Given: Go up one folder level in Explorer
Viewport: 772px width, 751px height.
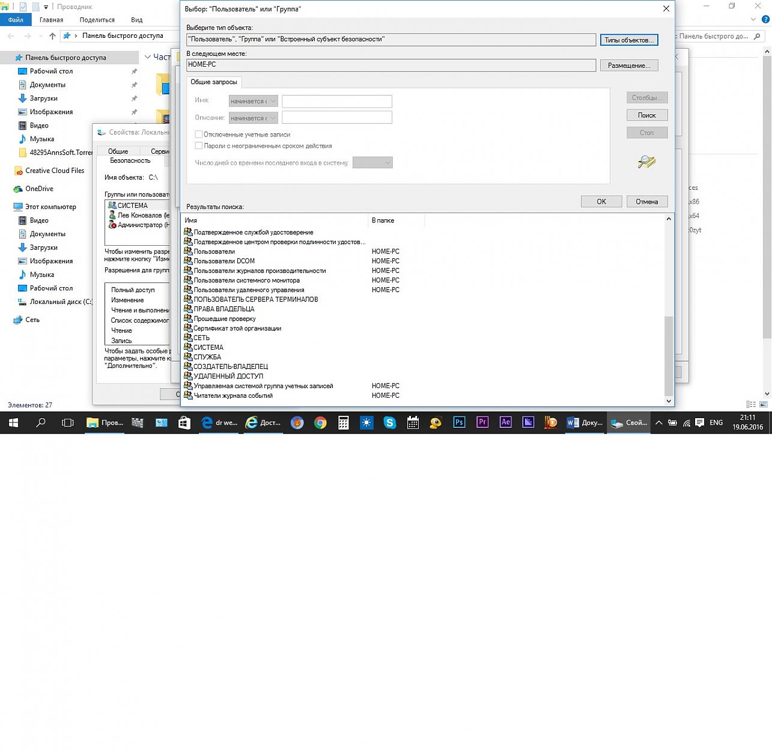Looking at the screenshot, I should pos(52,36).
